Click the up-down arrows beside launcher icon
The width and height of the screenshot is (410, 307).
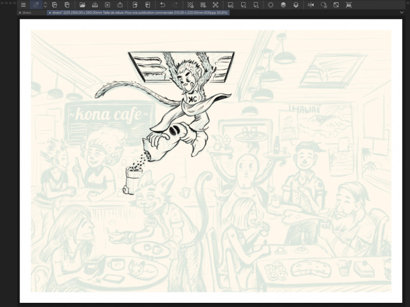click(x=44, y=5)
